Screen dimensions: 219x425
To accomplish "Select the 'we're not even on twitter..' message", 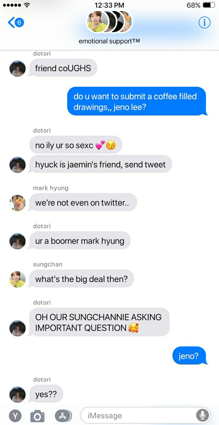I will [x=83, y=202].
